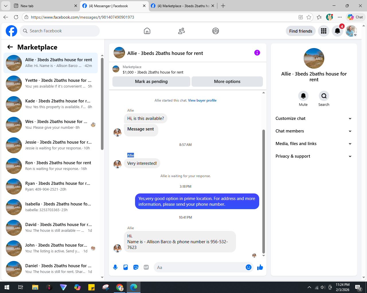Choose a sticker from the sticker icon

(136, 267)
